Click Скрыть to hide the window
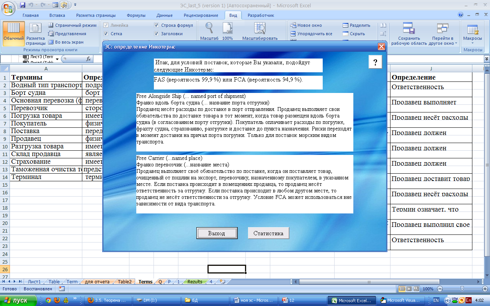This screenshot has width=490, height=306. pyautogui.click(x=354, y=34)
